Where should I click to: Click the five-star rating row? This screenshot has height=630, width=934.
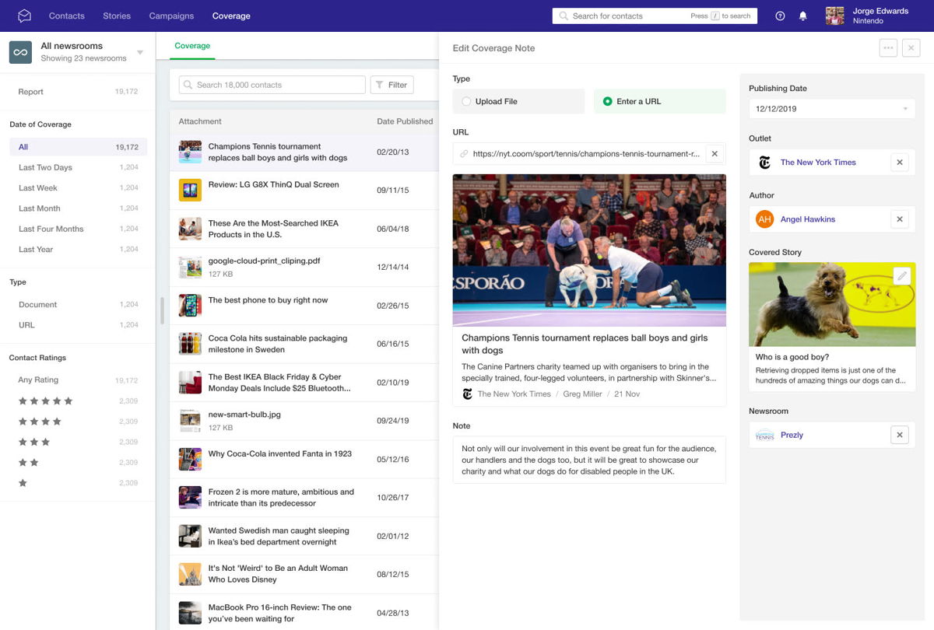(78, 401)
